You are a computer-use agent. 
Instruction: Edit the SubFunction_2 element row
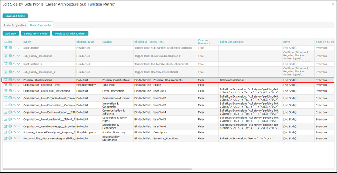coord(6,64)
